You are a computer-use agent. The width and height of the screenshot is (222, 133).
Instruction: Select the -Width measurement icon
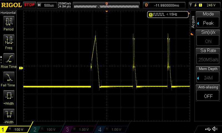coord(9,114)
